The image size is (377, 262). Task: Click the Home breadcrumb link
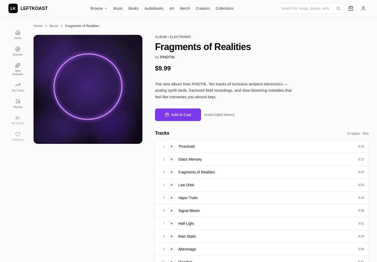coord(38,26)
